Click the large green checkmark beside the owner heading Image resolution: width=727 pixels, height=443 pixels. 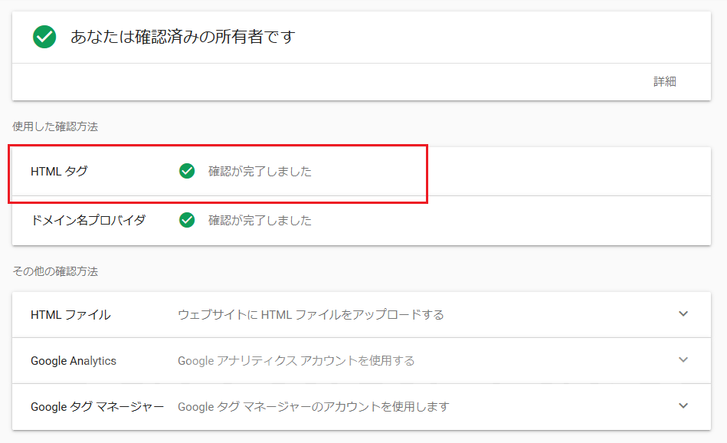(x=44, y=37)
